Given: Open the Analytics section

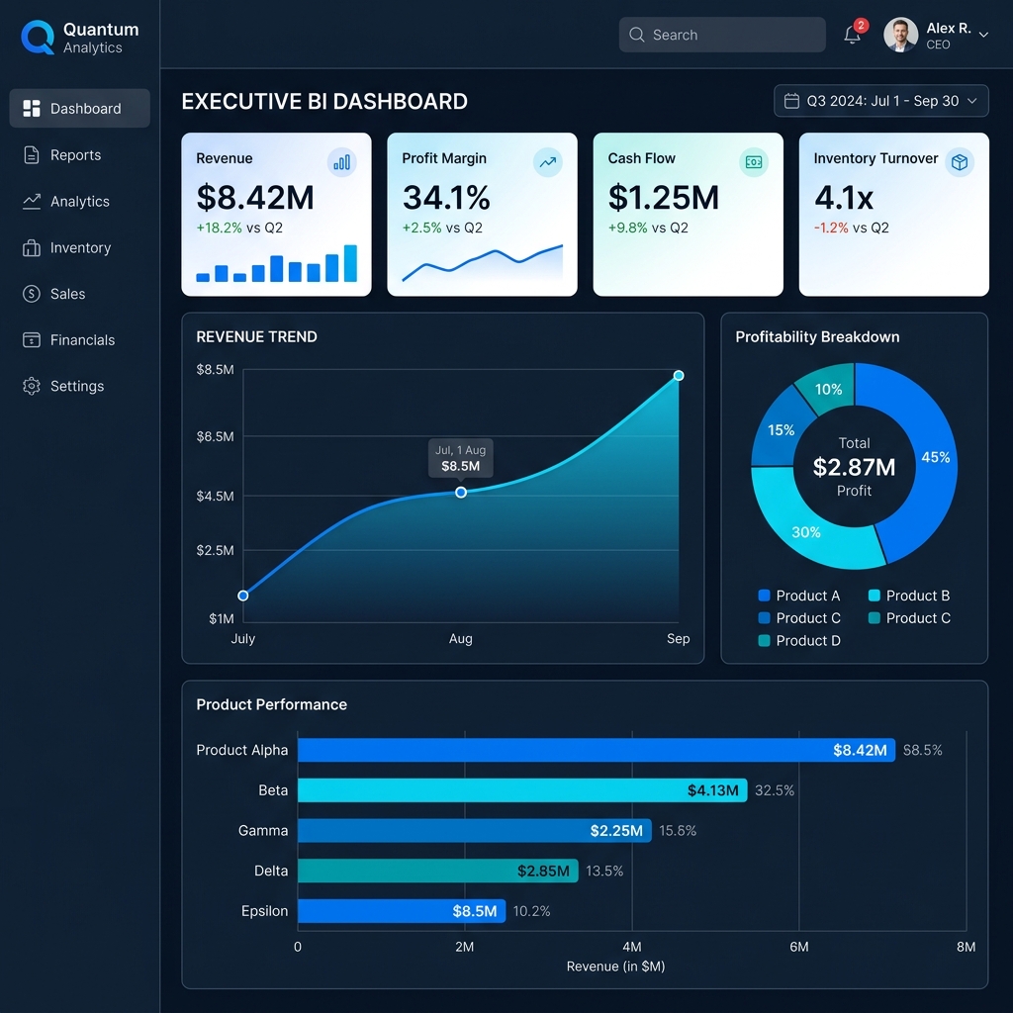Looking at the screenshot, I should point(79,201).
